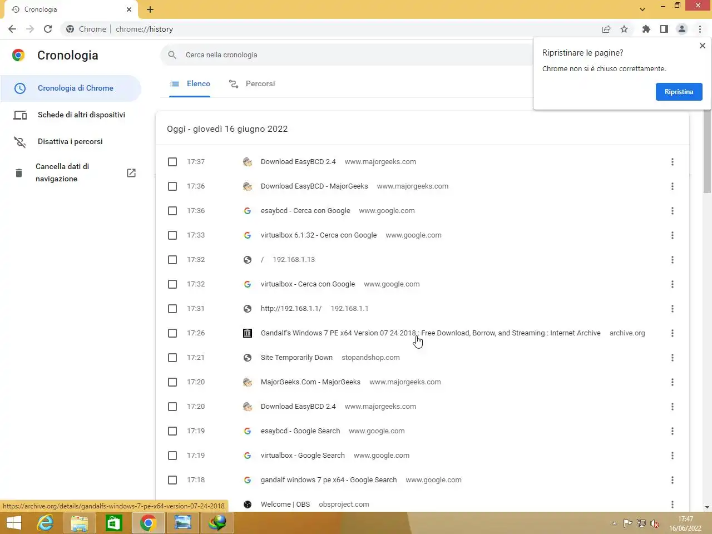Open more actions for virtualbox 6.1.32 entry
712x534 pixels.
tap(672, 235)
